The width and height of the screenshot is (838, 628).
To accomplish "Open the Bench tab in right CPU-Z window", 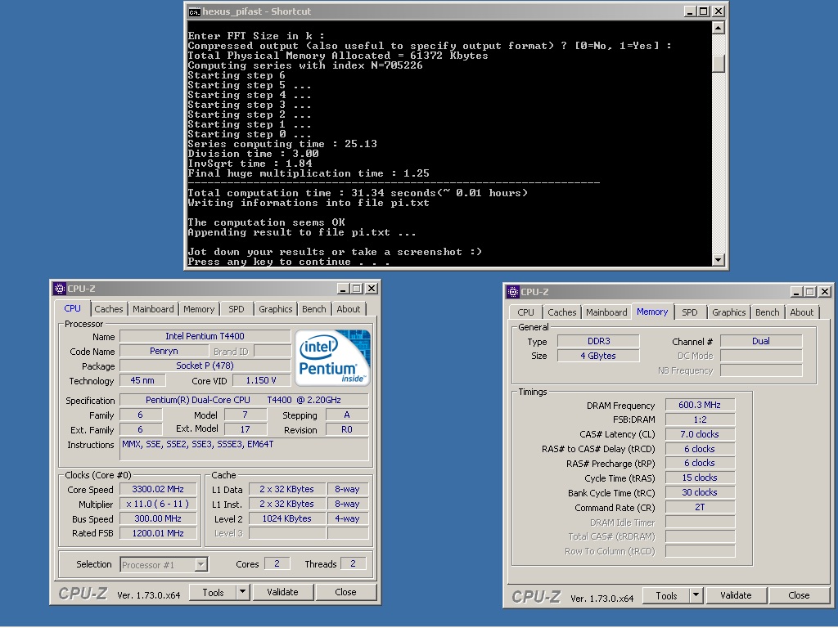I will coord(767,312).
